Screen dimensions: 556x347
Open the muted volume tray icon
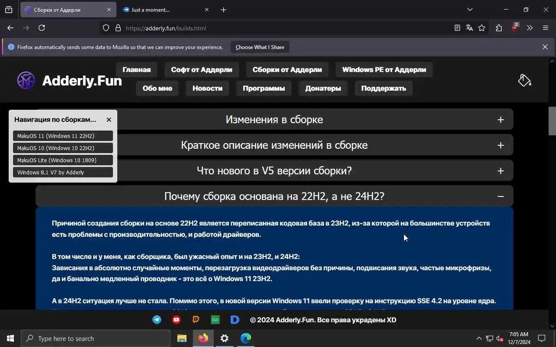point(500,338)
